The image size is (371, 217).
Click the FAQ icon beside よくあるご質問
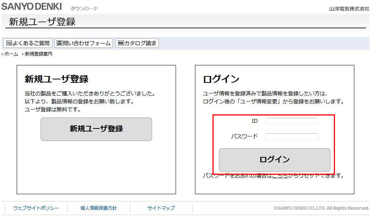click(9, 43)
